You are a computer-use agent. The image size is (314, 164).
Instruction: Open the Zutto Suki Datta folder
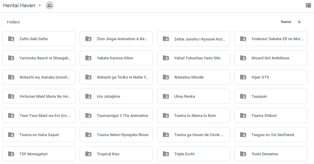pyautogui.click(x=39, y=39)
